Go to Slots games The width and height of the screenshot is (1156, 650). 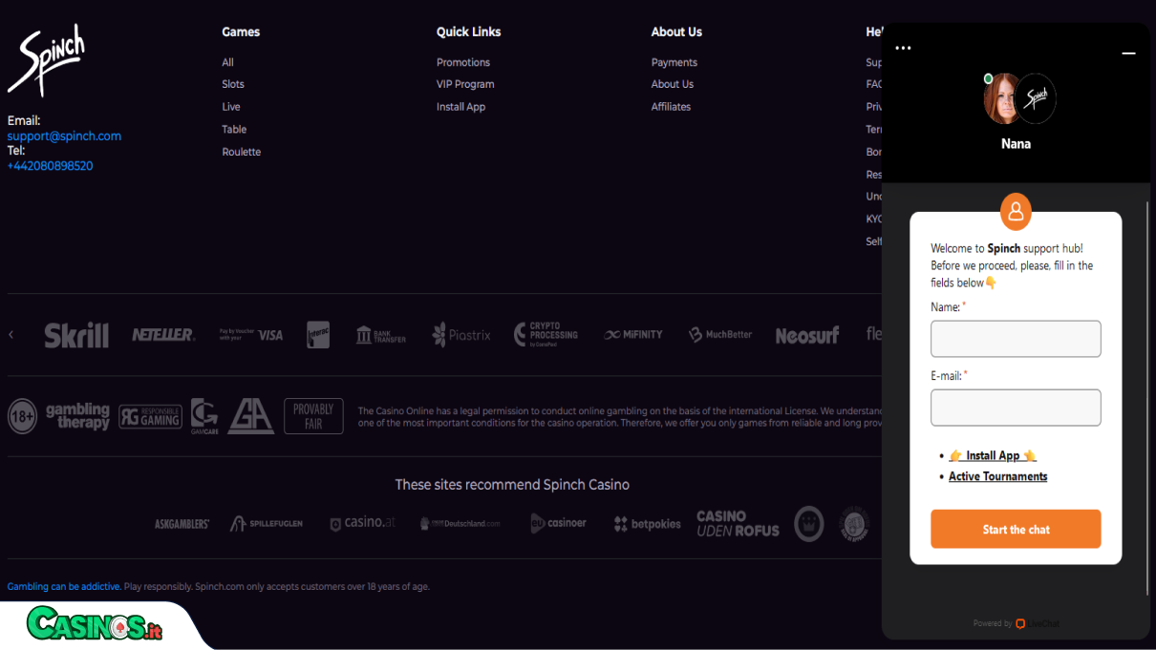pos(233,84)
